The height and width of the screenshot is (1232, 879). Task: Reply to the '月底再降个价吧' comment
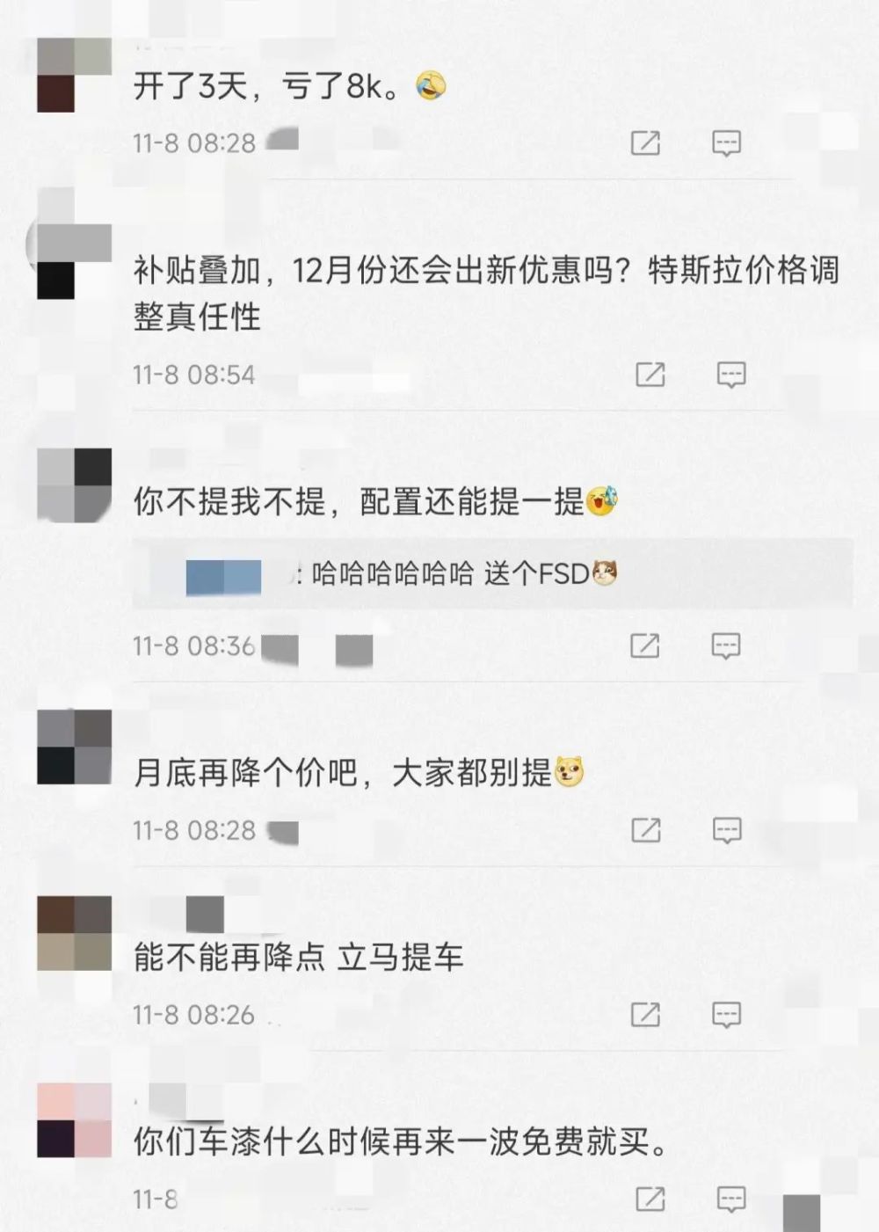[x=726, y=830]
